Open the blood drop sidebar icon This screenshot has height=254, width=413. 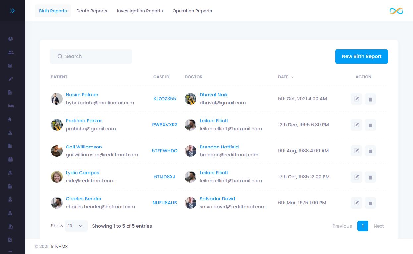point(10,119)
